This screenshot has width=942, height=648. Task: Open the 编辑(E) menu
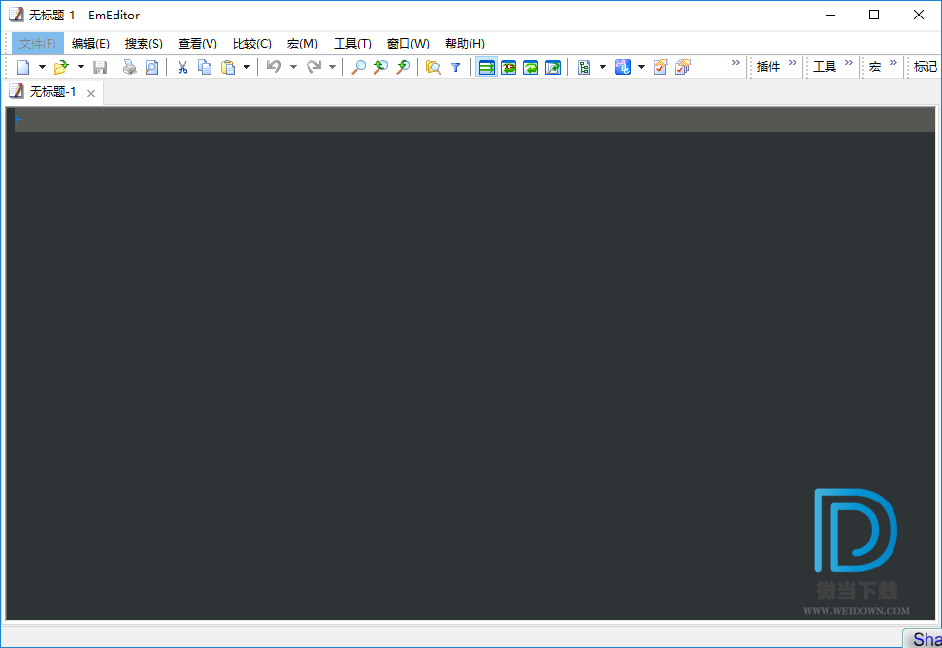pos(90,44)
